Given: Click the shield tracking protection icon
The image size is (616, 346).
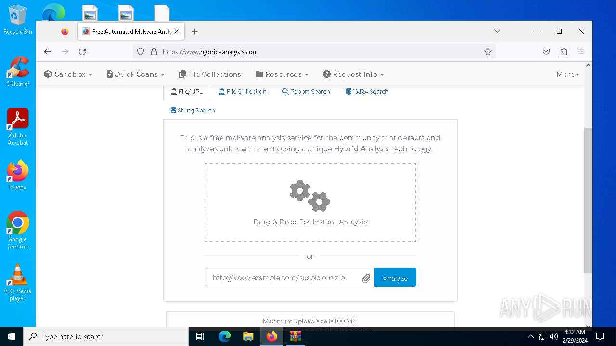Looking at the screenshot, I should pyautogui.click(x=141, y=52).
